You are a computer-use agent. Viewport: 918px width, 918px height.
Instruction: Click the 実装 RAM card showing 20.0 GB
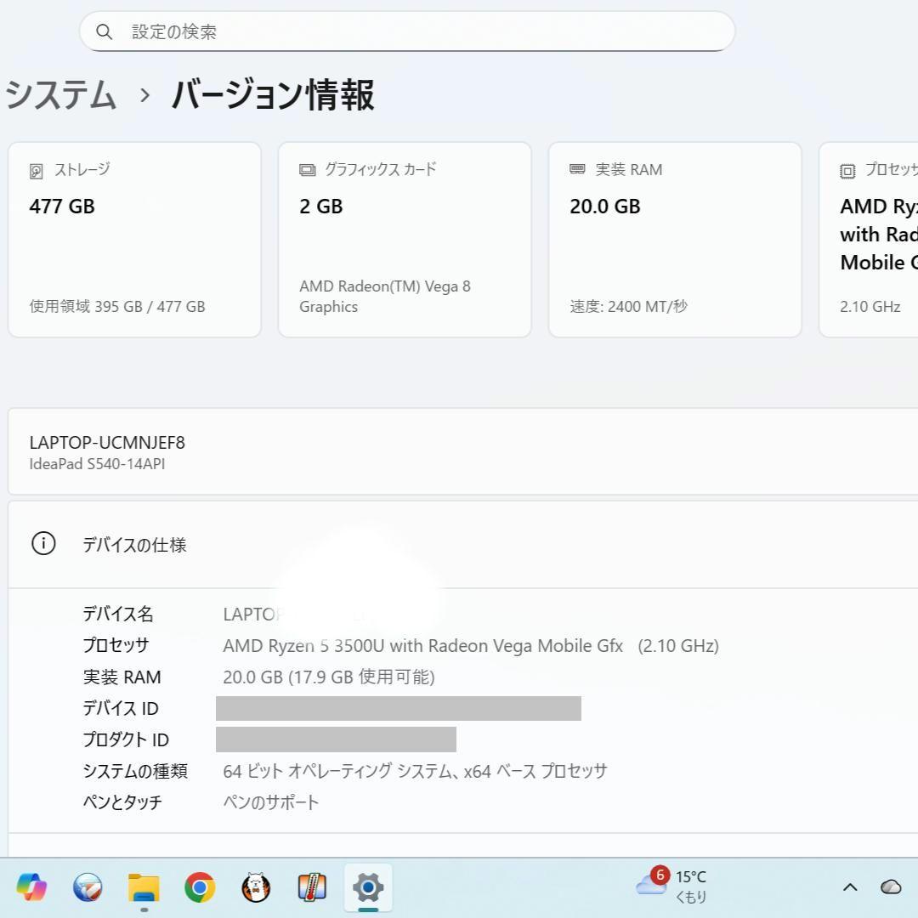tap(675, 240)
